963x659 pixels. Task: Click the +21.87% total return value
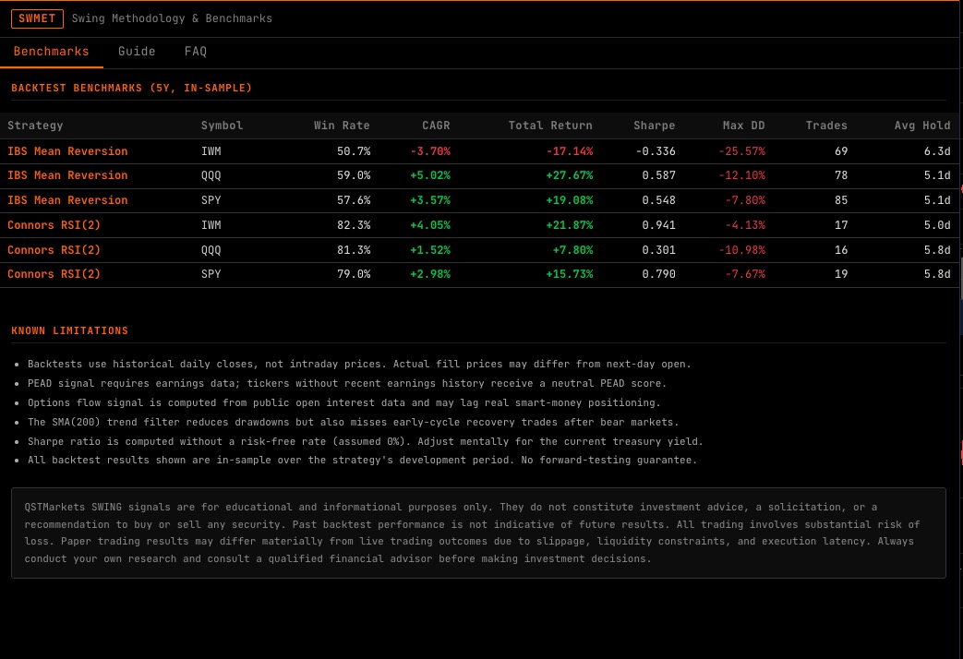(570, 225)
